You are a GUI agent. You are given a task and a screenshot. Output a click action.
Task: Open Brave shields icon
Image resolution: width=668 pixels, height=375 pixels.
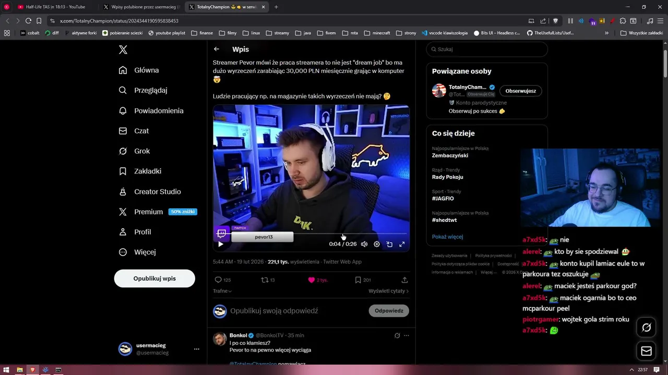pos(555,21)
